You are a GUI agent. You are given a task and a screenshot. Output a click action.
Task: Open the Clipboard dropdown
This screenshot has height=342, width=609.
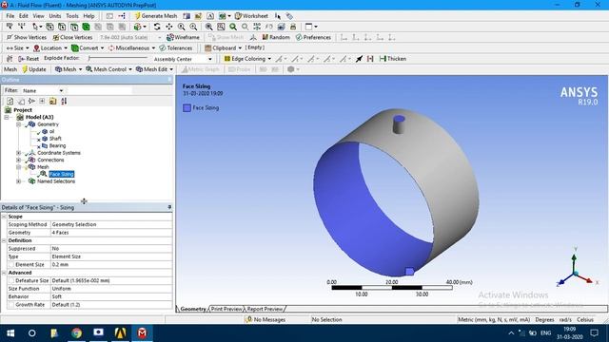[223, 47]
